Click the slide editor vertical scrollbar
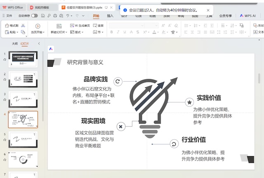The height and width of the screenshot is (178, 264). coord(259,78)
